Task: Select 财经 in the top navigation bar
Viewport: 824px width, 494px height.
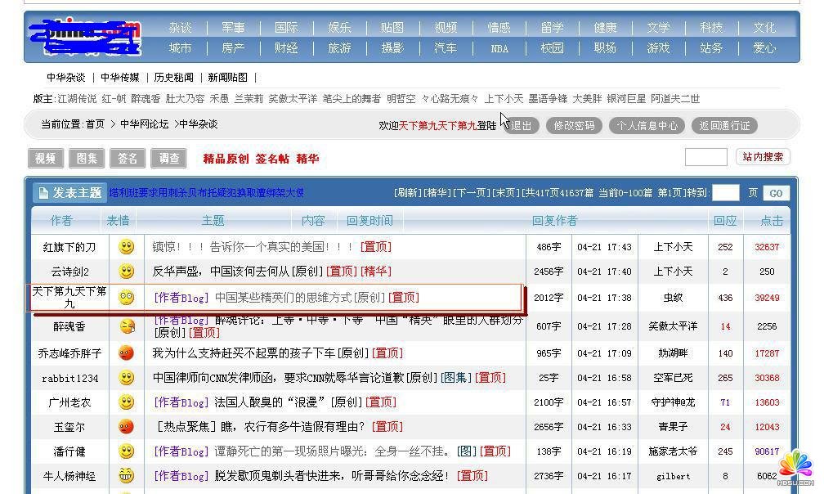Action: pyautogui.click(x=286, y=48)
